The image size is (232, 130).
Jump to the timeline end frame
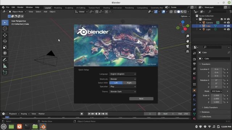pos(106,114)
